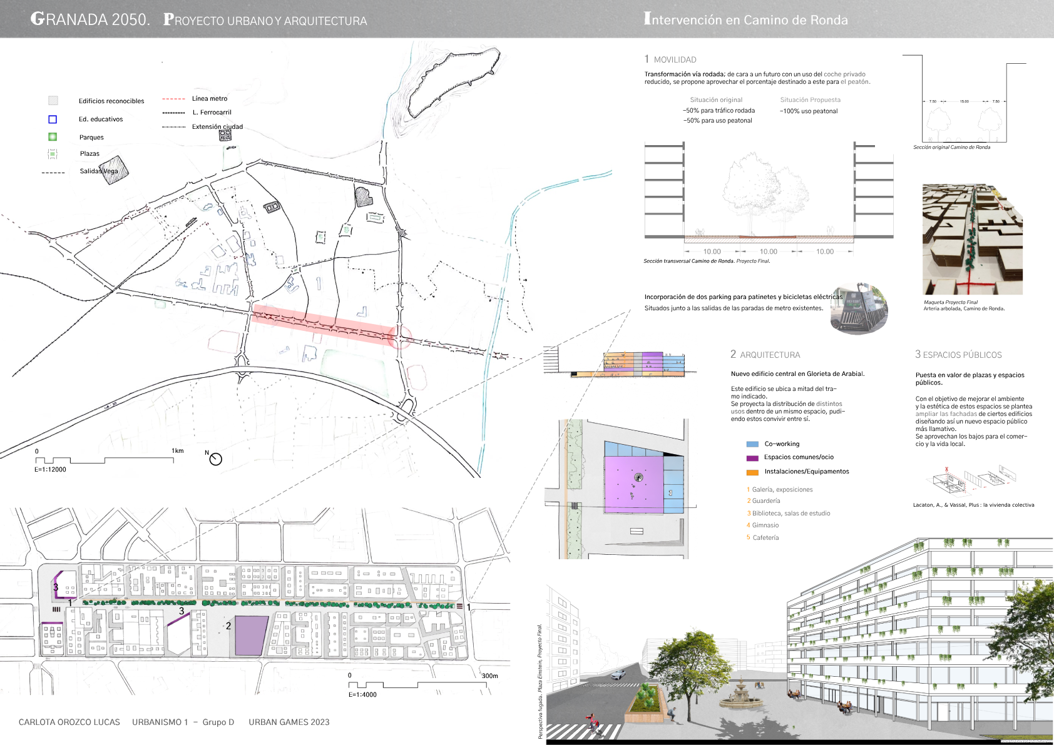The height and width of the screenshot is (745, 1054).
Task: Click the -50% para tráfico rodada text
Action: click(719, 111)
